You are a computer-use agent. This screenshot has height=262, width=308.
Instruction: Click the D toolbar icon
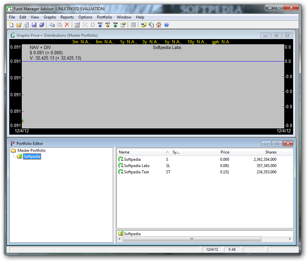pos(93,25)
